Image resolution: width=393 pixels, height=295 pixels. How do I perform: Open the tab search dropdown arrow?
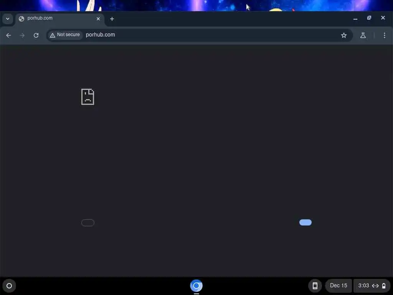click(x=8, y=19)
